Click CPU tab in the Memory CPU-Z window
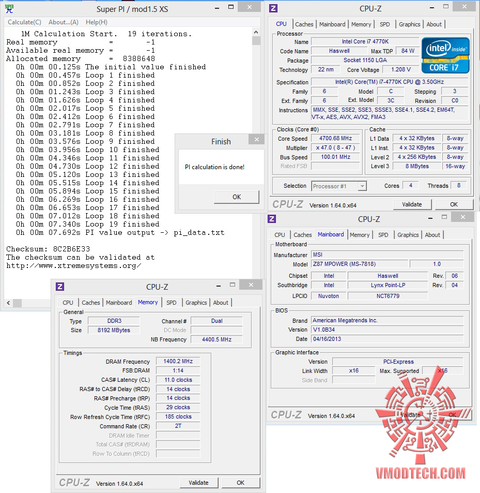Image resolution: width=480 pixels, height=493 pixels. pyautogui.click(x=68, y=303)
